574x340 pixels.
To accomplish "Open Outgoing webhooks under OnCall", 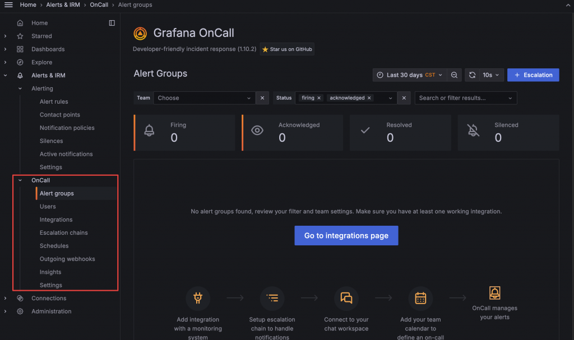I will tap(67, 259).
